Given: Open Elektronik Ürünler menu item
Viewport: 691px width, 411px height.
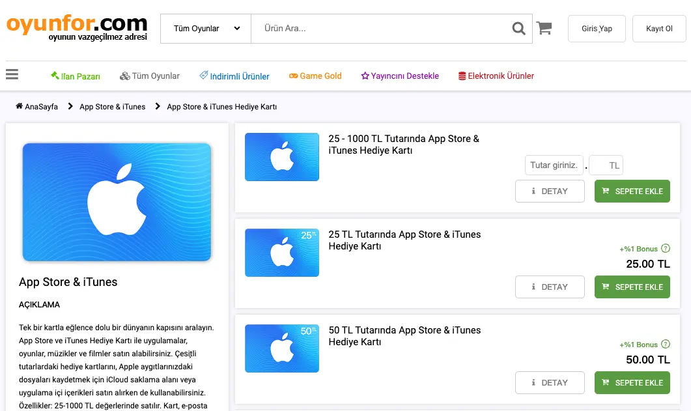Looking at the screenshot, I should [496, 76].
